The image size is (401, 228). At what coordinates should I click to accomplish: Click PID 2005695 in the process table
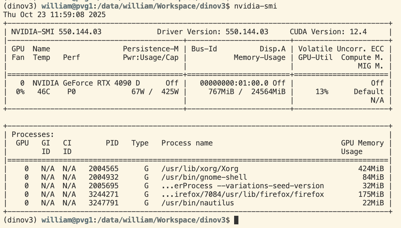(x=104, y=186)
